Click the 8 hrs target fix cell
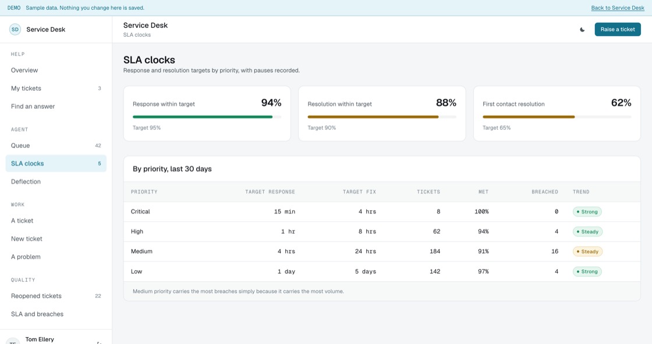Screen dimensions: 652x344 click(x=367, y=232)
